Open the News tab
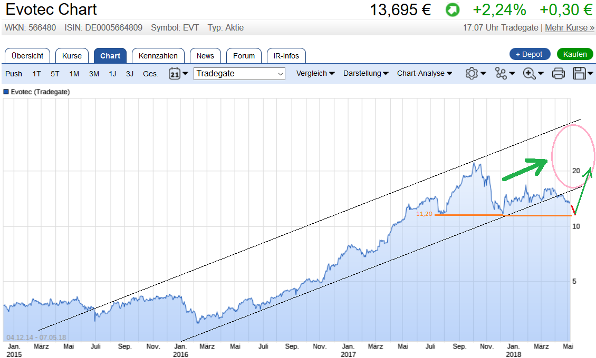This screenshot has height=358, width=596. coord(205,56)
